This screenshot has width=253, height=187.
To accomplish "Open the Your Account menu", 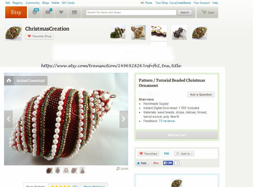I will coord(202,3).
